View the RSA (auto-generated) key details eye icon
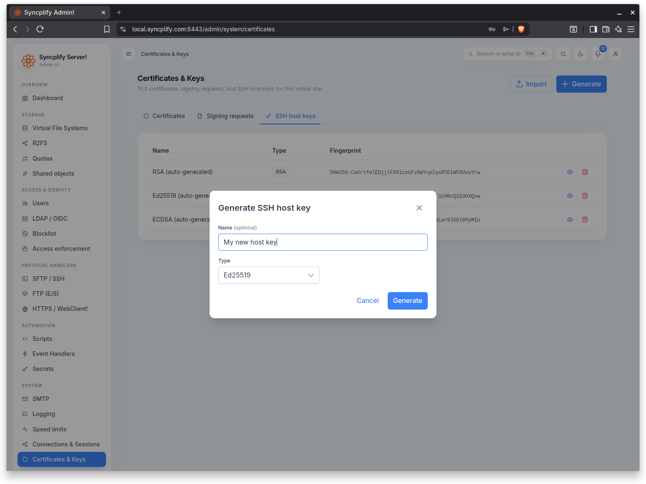 click(570, 172)
